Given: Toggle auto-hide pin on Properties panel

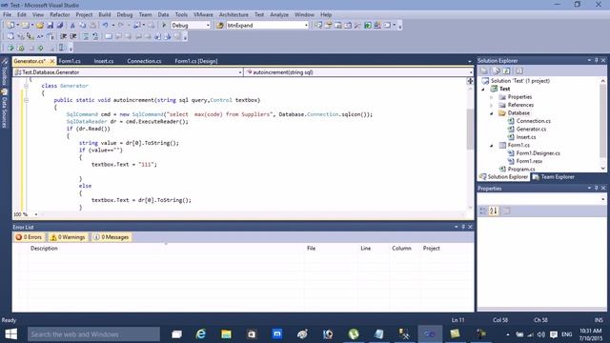Looking at the screenshot, I should tap(596, 188).
